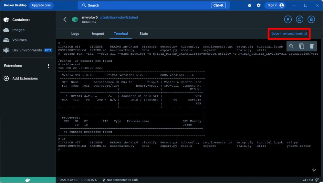Click the Dev Environments icon

click(6, 50)
